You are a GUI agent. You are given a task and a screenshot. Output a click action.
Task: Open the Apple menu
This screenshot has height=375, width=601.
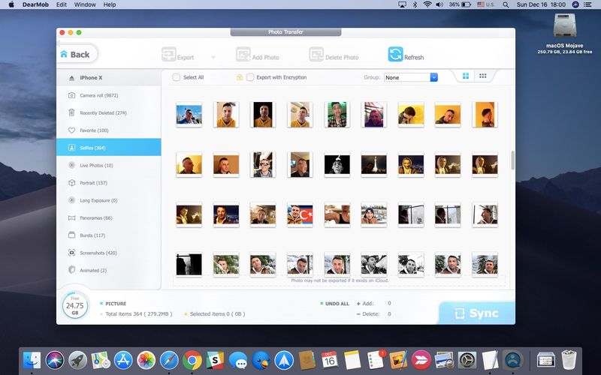tap(11, 4)
